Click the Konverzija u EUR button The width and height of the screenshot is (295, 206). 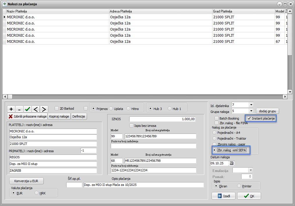click(26, 181)
